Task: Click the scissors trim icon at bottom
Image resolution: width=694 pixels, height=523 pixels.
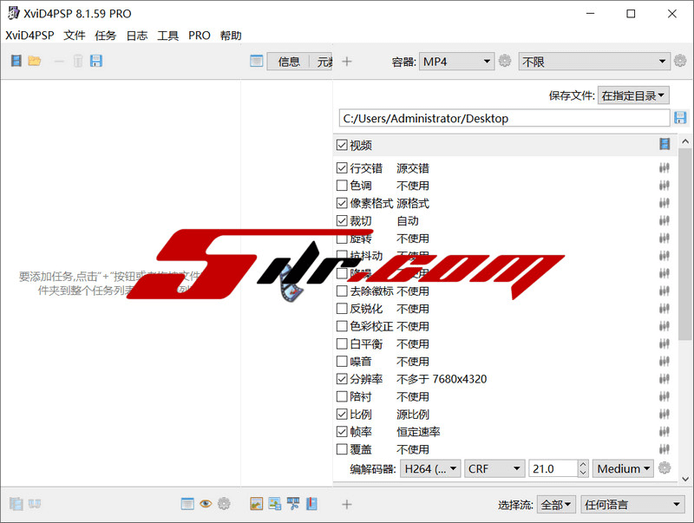Action: click(x=293, y=504)
